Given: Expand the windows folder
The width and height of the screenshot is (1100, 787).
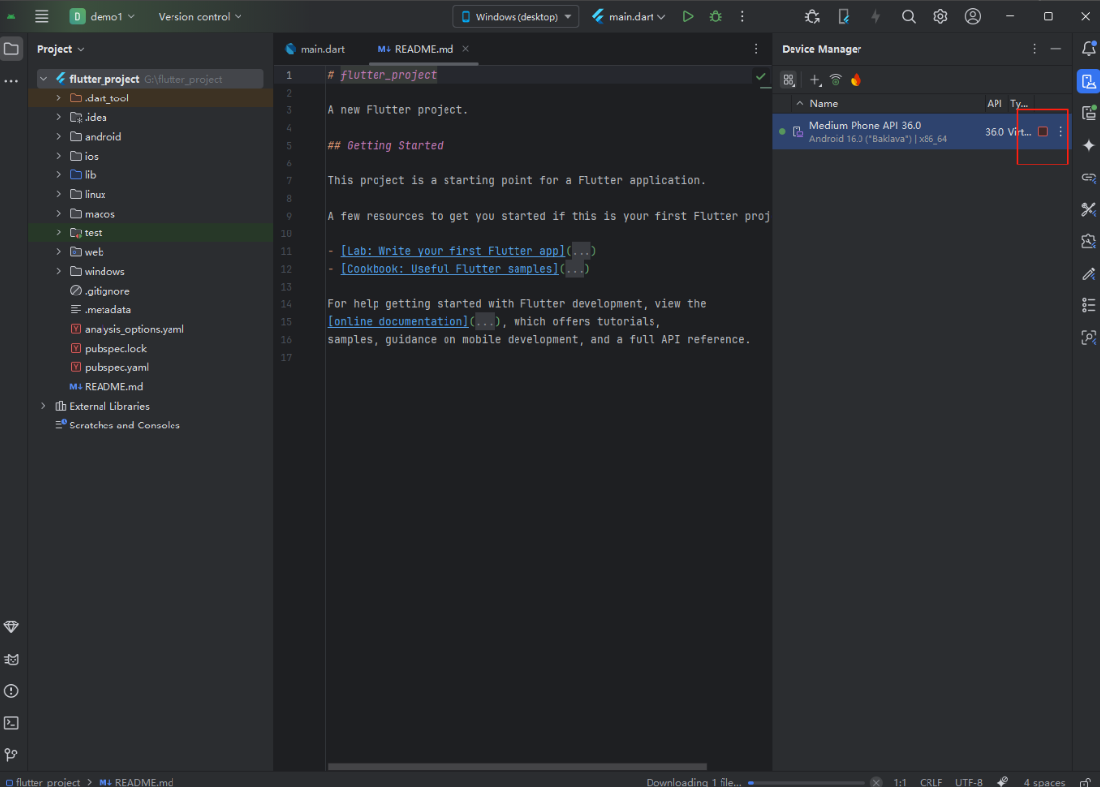Looking at the screenshot, I should coord(59,271).
